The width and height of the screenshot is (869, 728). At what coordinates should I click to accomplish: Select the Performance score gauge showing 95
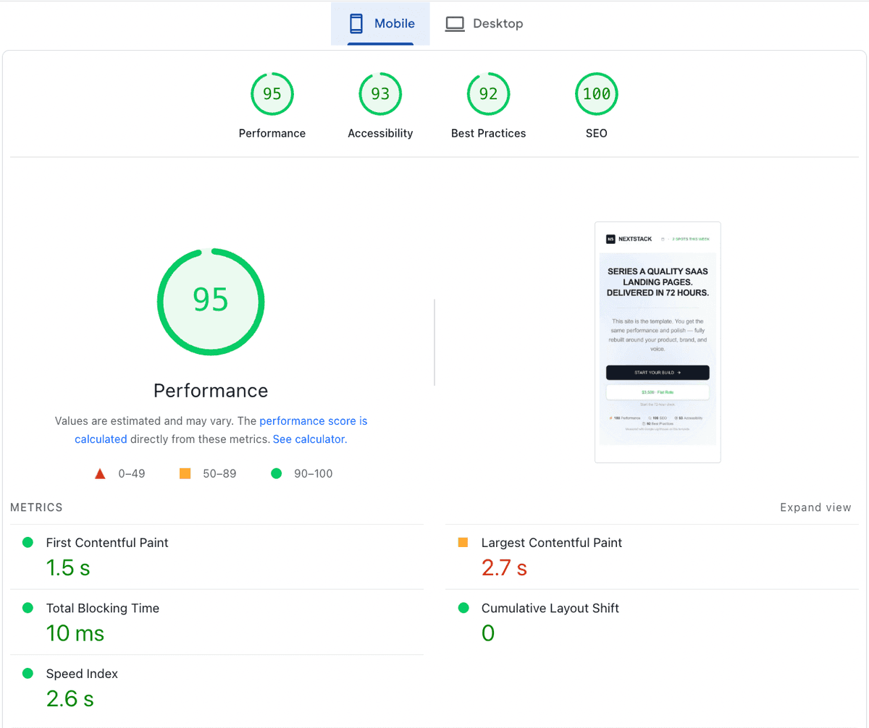(272, 93)
